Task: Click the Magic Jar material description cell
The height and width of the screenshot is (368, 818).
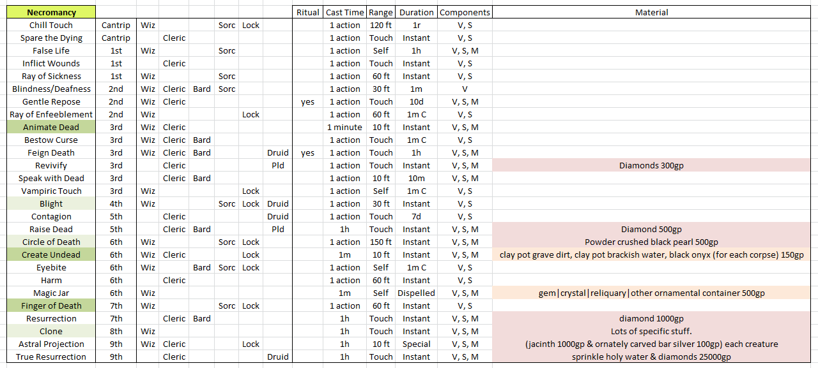Action: coord(652,293)
